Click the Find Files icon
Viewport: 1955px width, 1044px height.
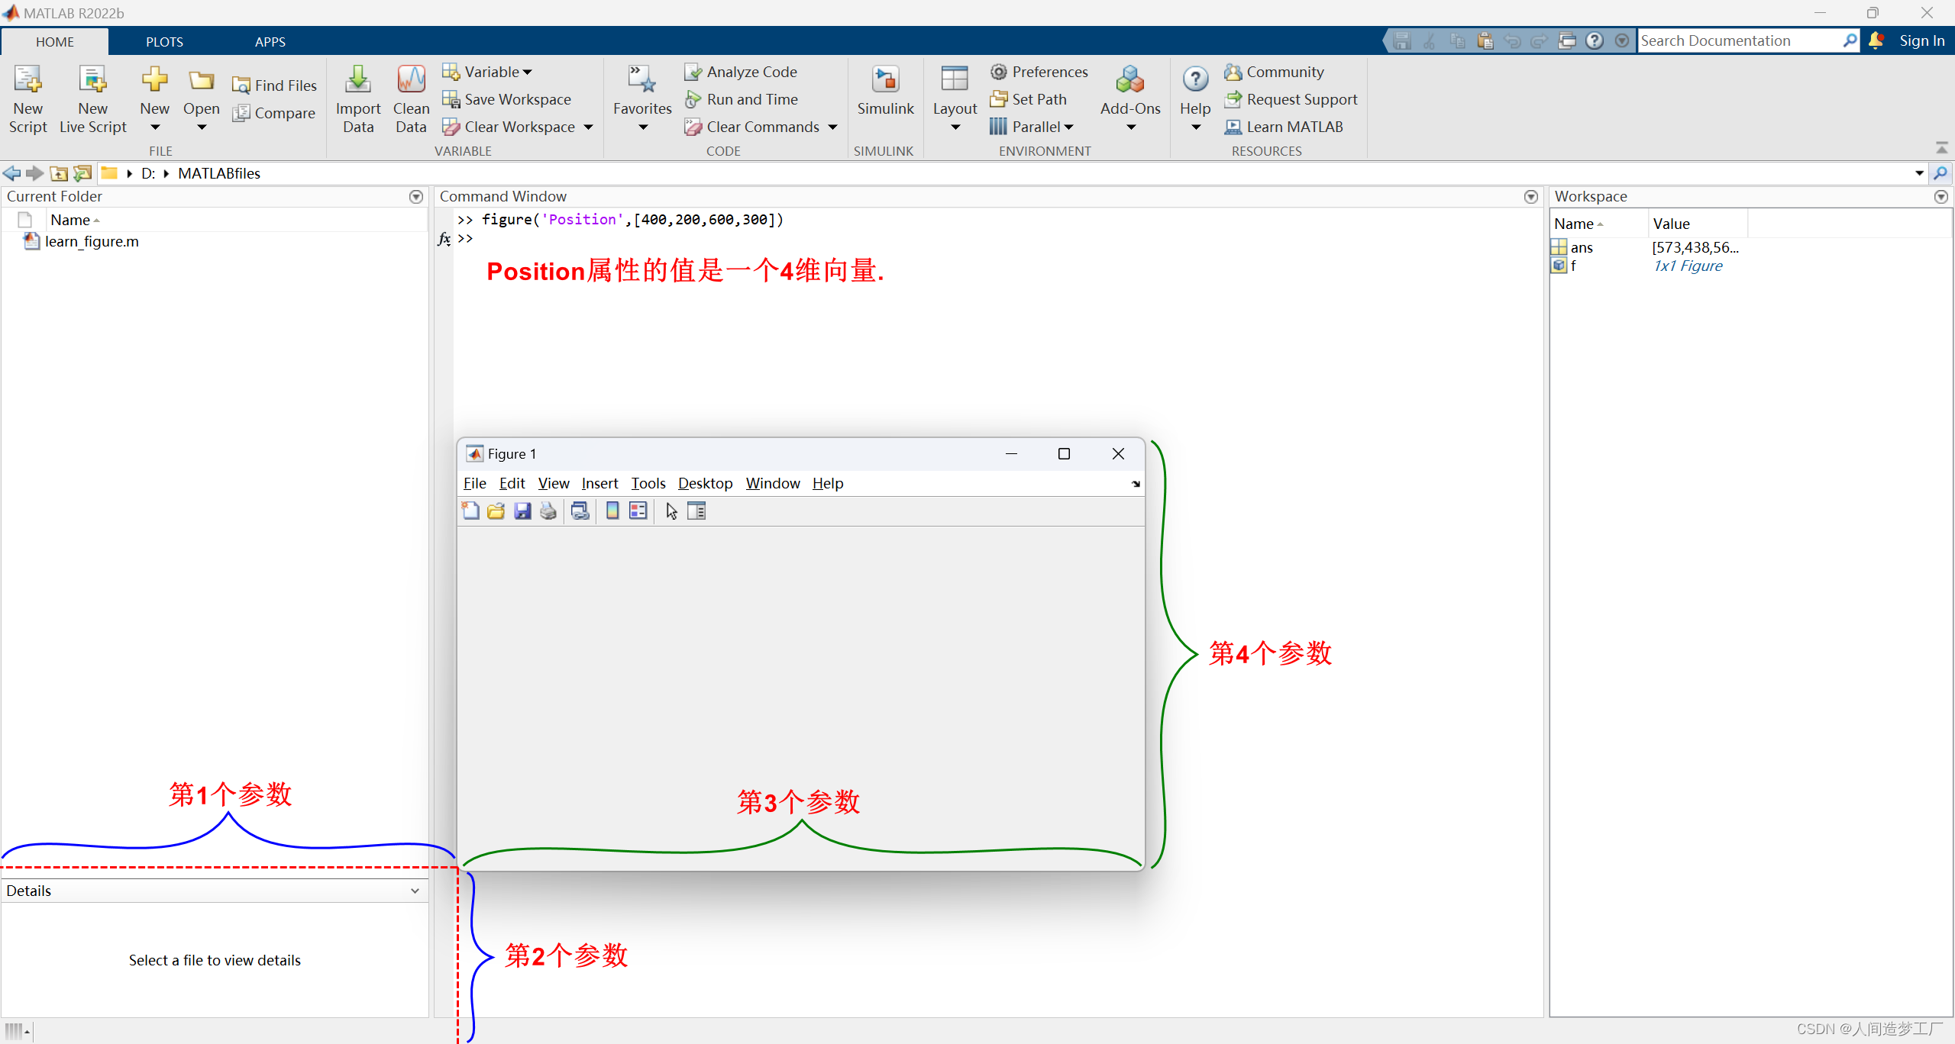pyautogui.click(x=241, y=85)
